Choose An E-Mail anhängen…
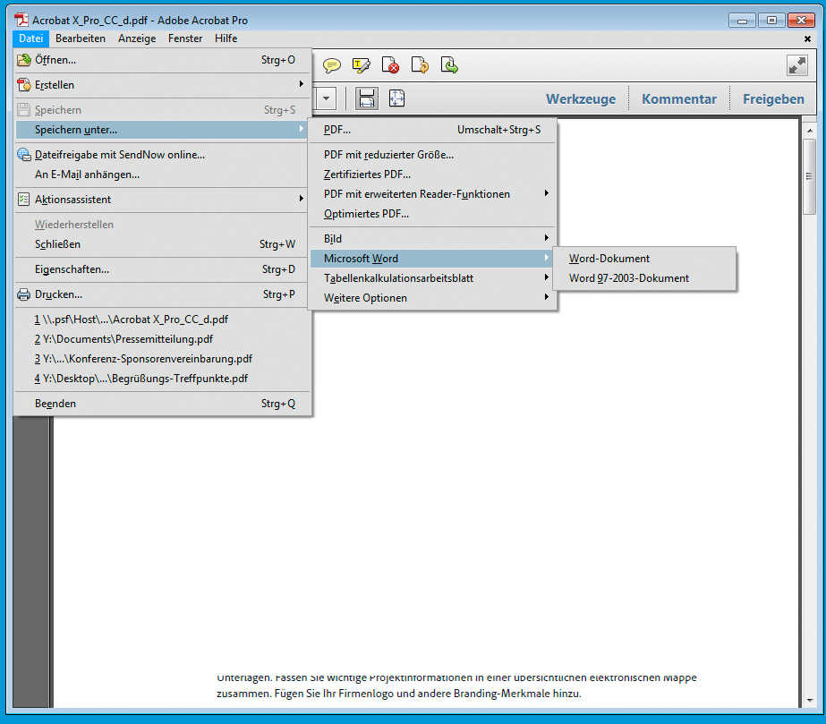The image size is (826, 724). tap(161, 175)
